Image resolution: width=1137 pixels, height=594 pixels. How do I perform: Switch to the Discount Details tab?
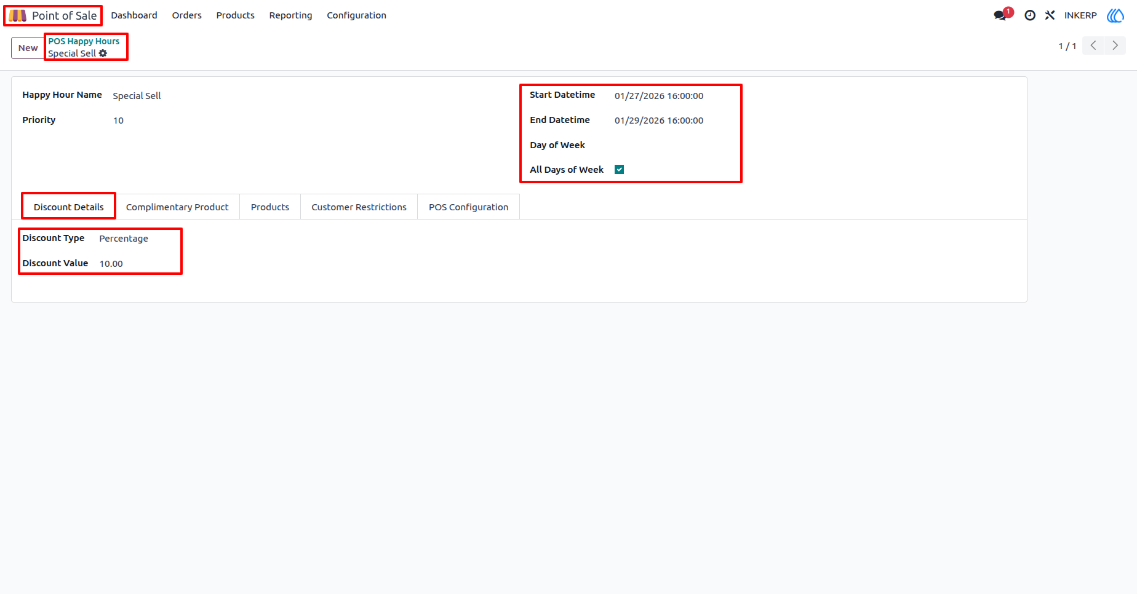point(69,207)
